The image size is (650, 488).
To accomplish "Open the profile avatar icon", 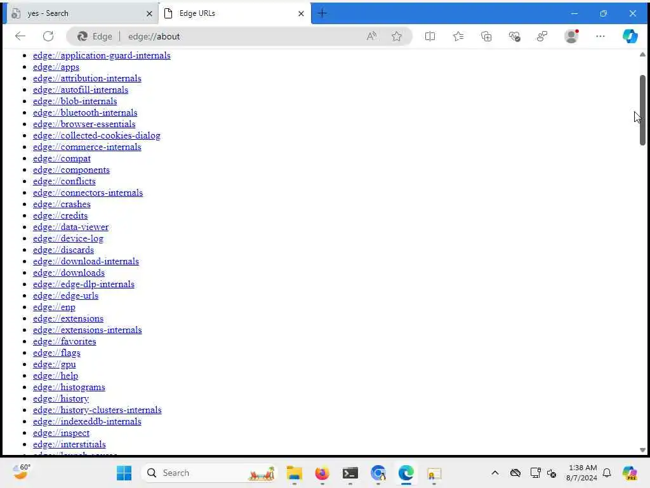I will (x=571, y=36).
